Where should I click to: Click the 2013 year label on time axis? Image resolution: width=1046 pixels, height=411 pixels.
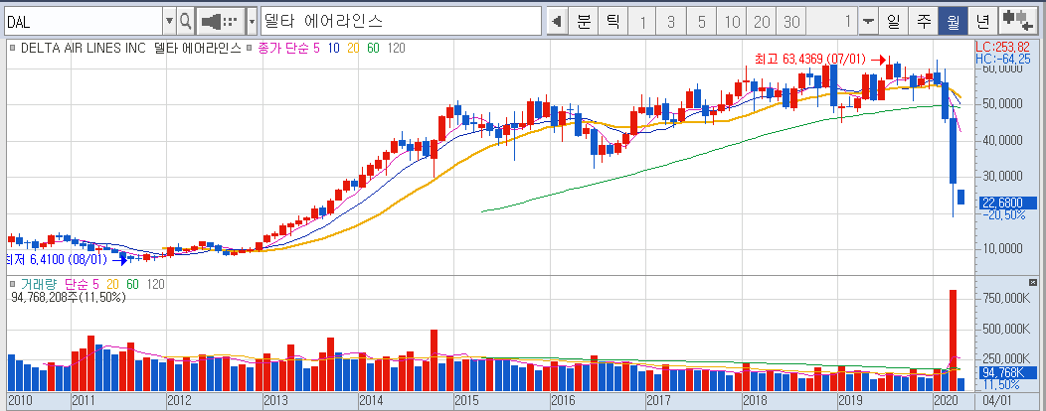(x=275, y=401)
